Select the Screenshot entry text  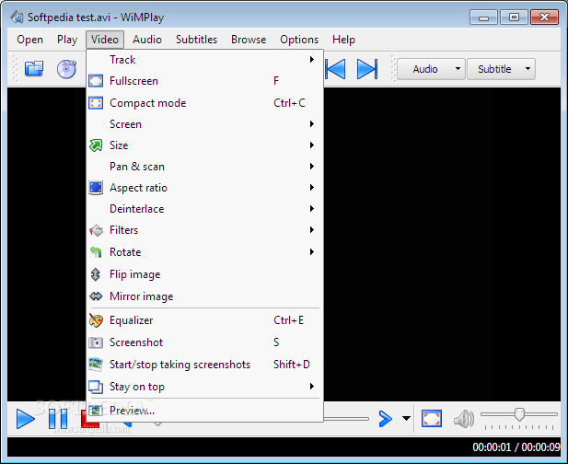pyautogui.click(x=136, y=342)
